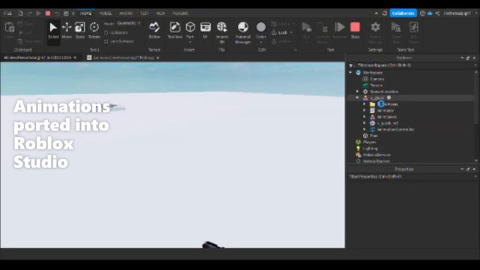This screenshot has height=270, width=480.
Task: Toggle the Collisions checkbox
Action: point(106,32)
